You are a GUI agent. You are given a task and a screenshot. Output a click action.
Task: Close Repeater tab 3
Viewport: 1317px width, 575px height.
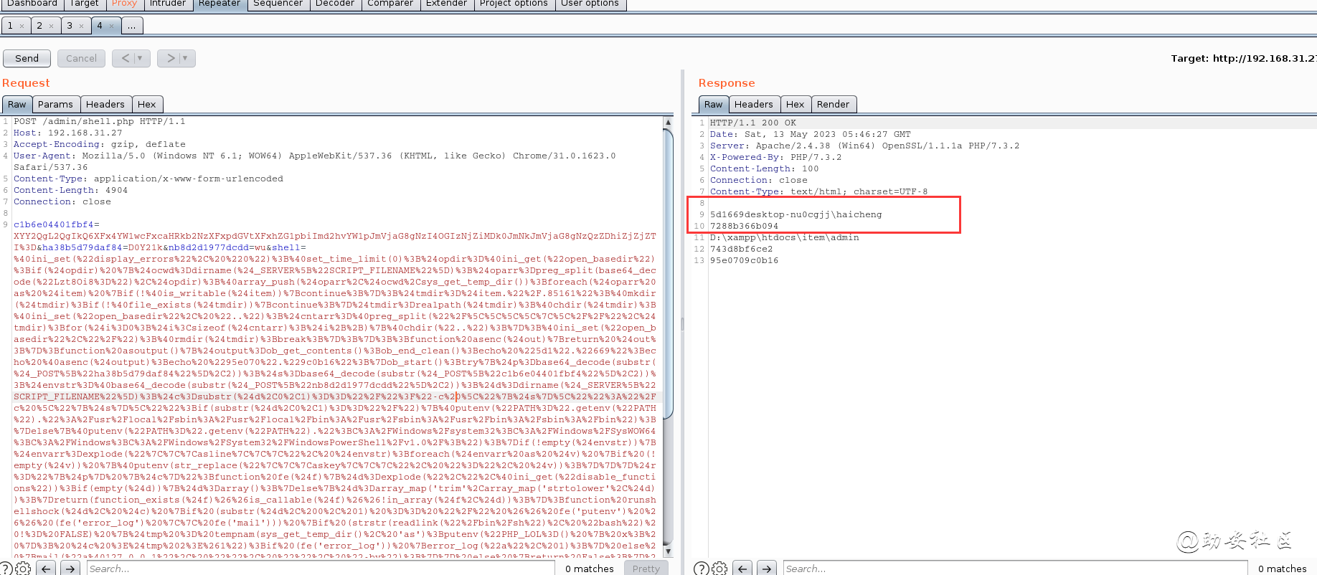click(x=82, y=26)
